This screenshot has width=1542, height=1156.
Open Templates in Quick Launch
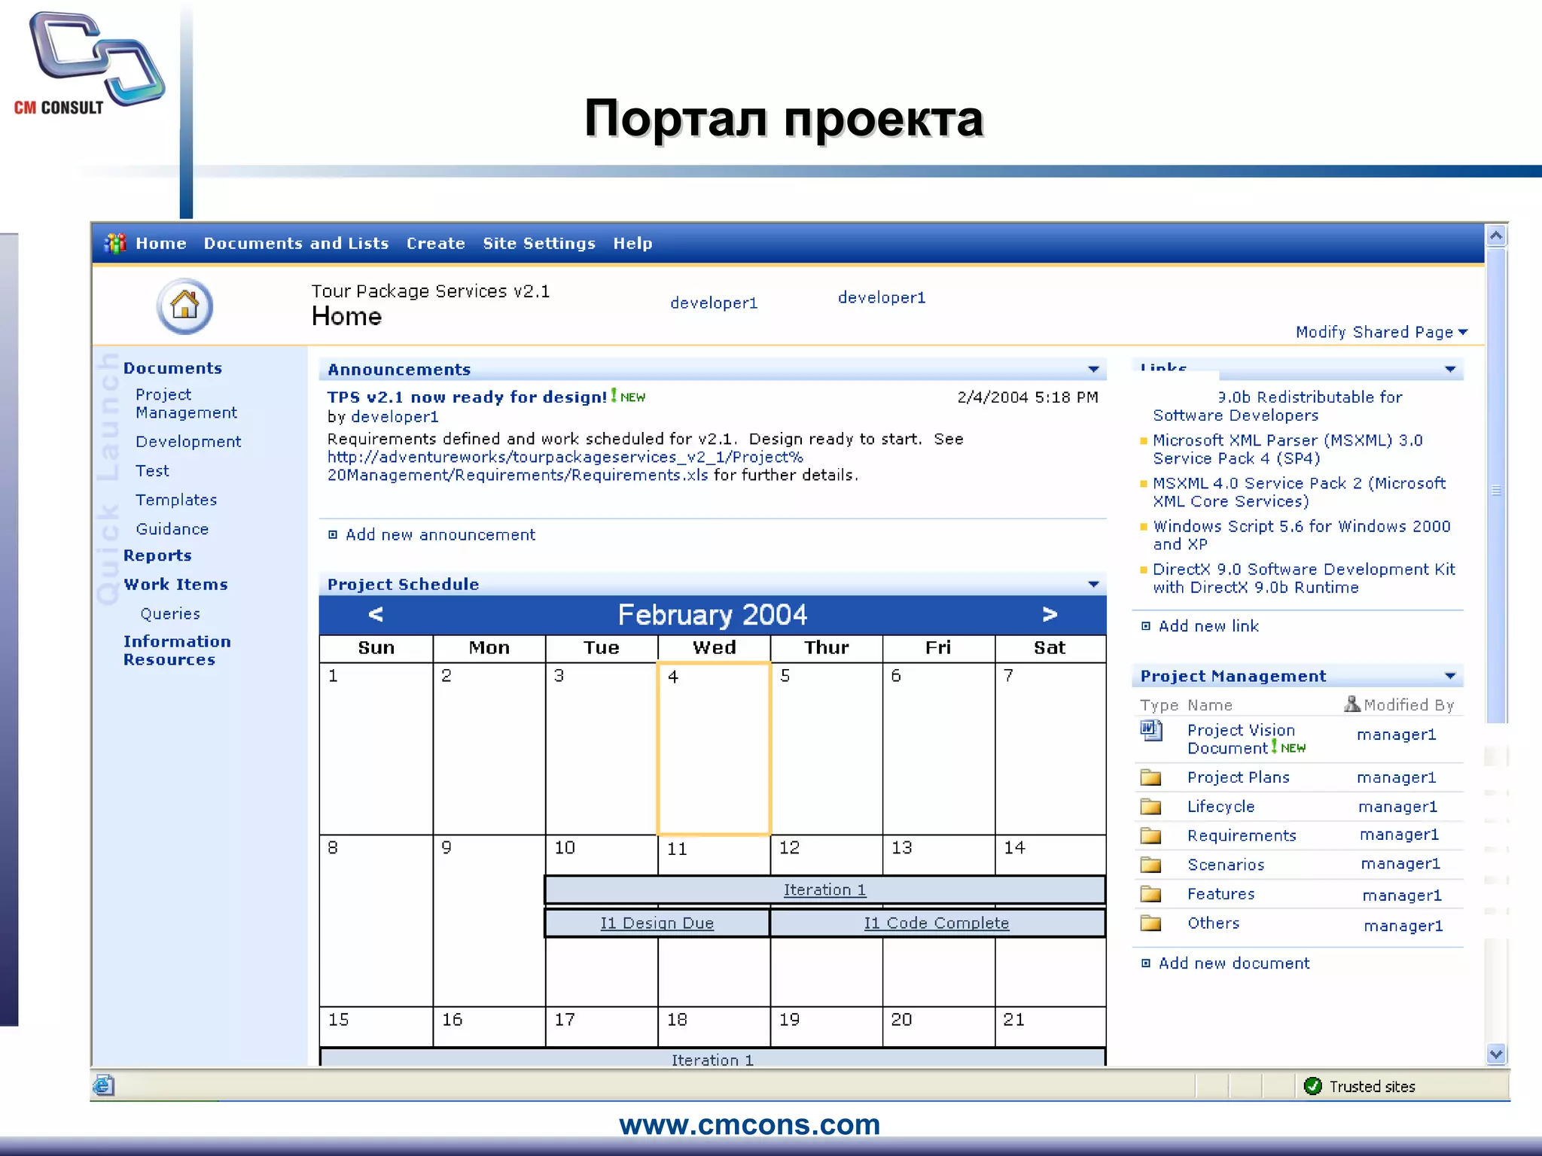point(176,500)
